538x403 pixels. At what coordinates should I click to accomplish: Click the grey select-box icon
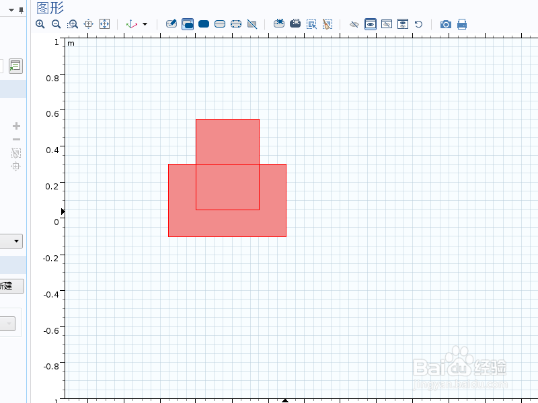pos(279,24)
